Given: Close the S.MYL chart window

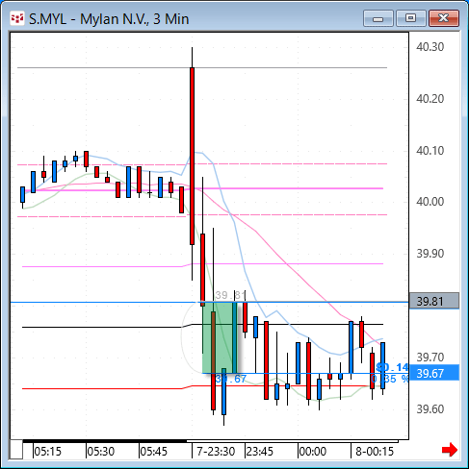Looking at the screenshot, I should coord(444,18).
